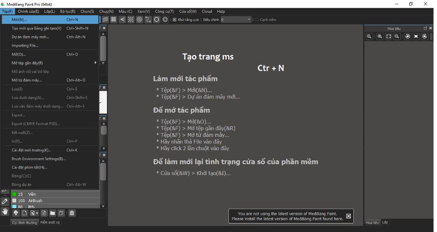The image size is (437, 232).
Task: Select the vanishing point snap icon
Action: click(x=122, y=20)
